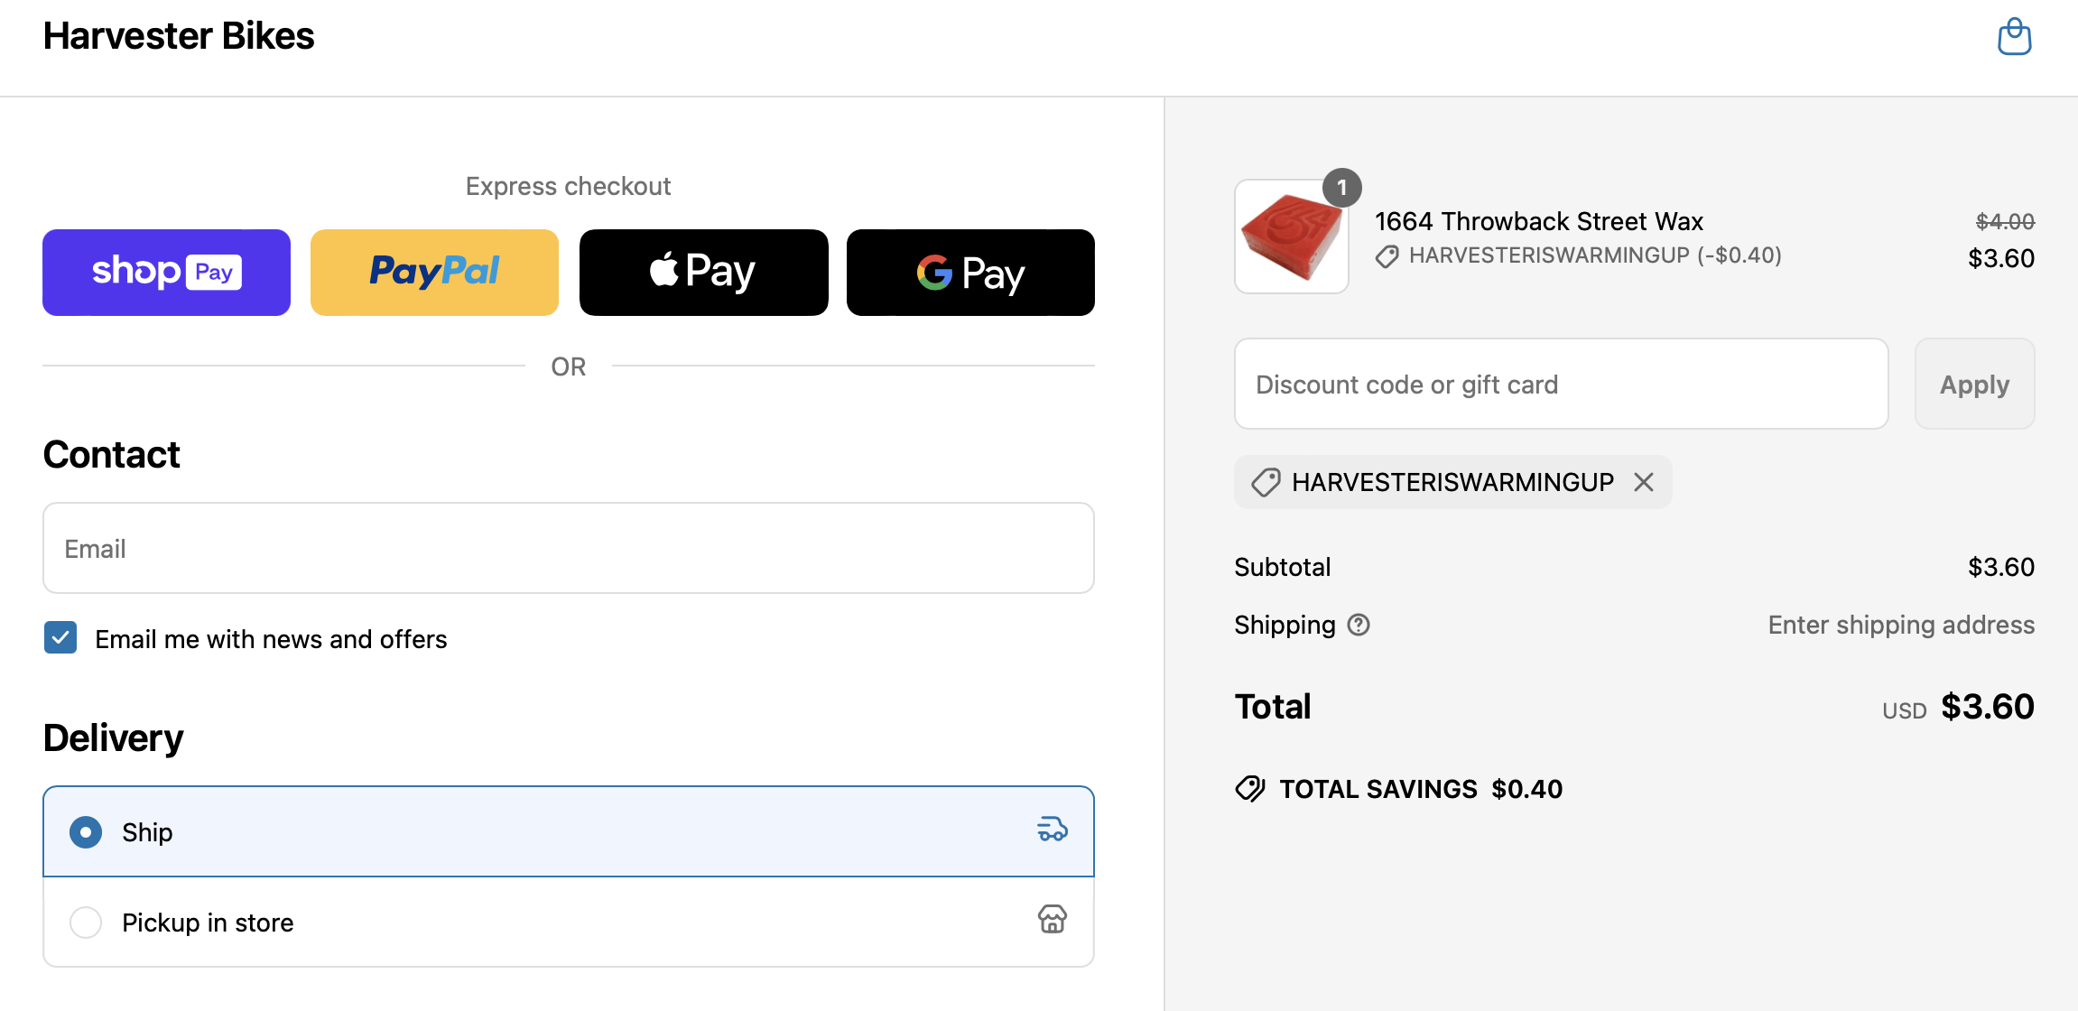Image resolution: width=2078 pixels, height=1011 pixels.
Task: Checkout using PayPal
Action: click(433, 272)
